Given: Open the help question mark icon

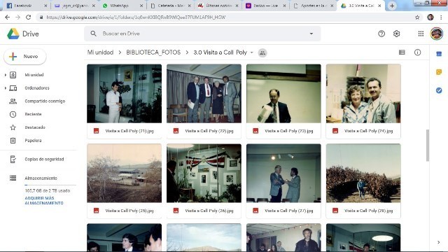Looking at the screenshot, I should 381,34.
